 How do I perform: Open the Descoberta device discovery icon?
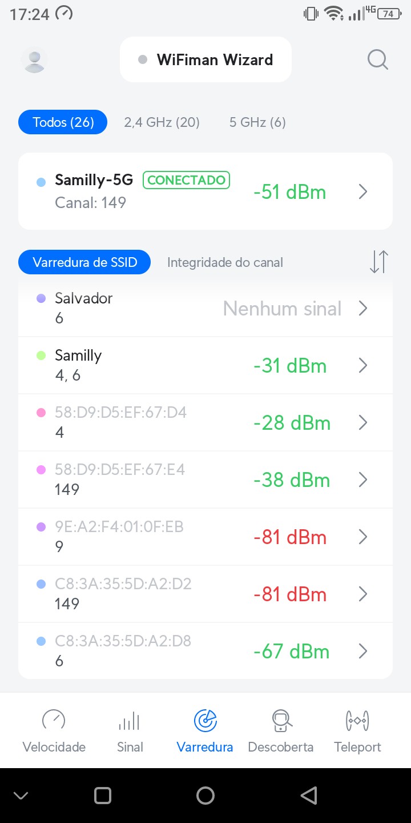[280, 721]
